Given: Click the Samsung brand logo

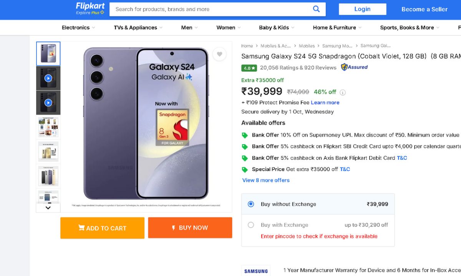Looking at the screenshot, I should click(x=256, y=271).
